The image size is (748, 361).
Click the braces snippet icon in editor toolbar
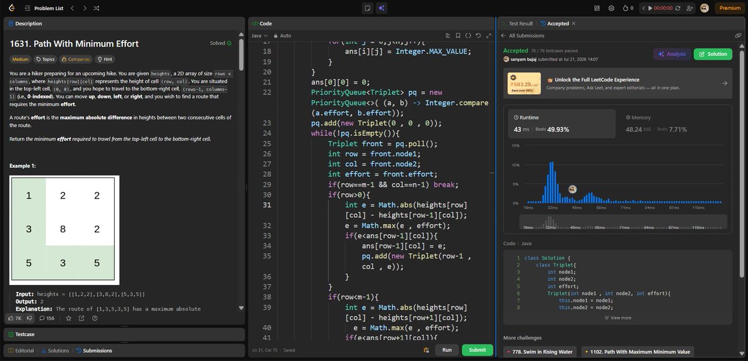[x=468, y=35]
